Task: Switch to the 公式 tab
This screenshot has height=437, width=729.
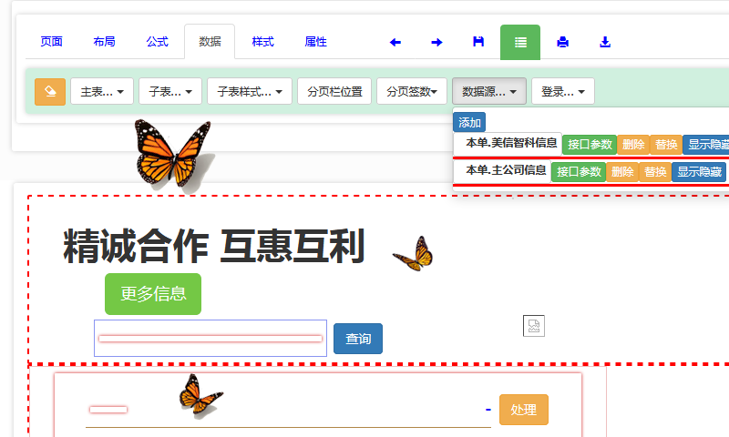Action: coord(157,42)
